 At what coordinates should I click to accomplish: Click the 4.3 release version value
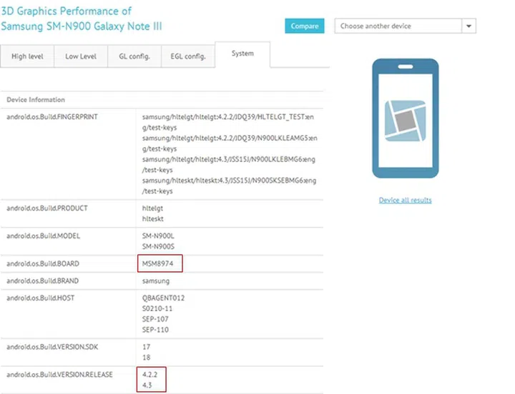click(x=147, y=385)
